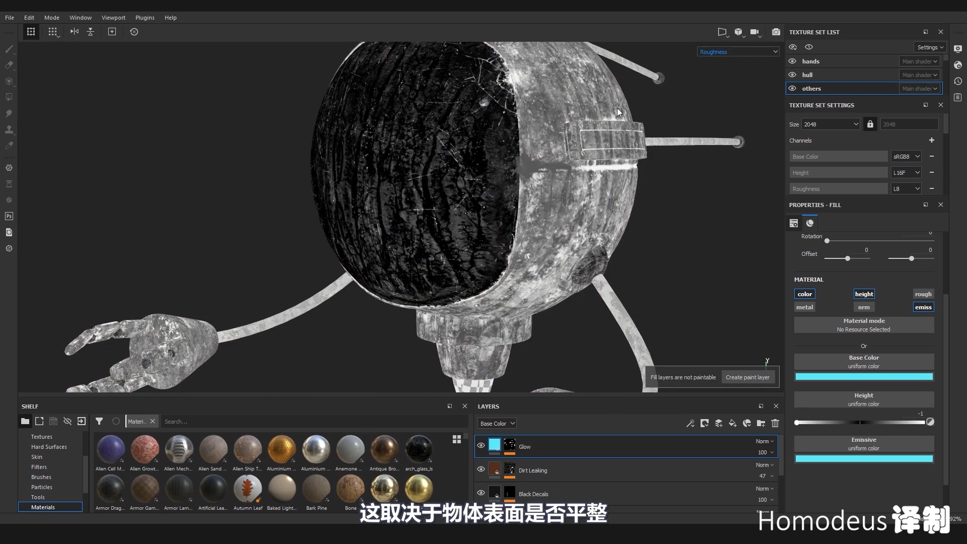This screenshot has height=544, width=967.
Task: Open the Material tab in Properties
Action: (810, 223)
